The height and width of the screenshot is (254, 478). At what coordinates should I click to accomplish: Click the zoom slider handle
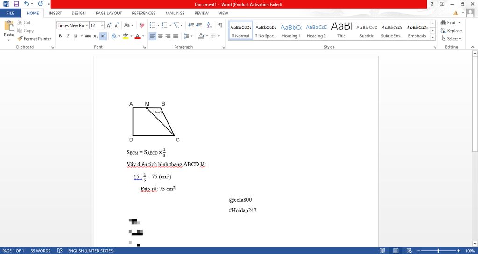point(438,251)
